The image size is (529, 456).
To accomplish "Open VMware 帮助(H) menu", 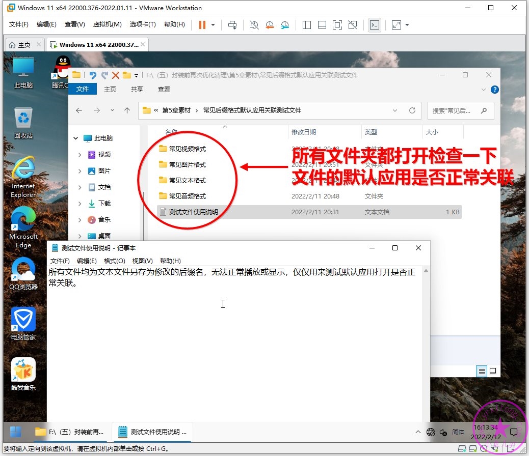I will coord(174,24).
